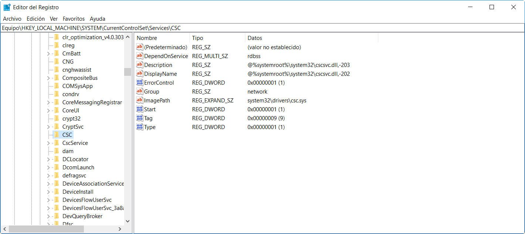Click the binary icon of Tag value

coord(140,118)
